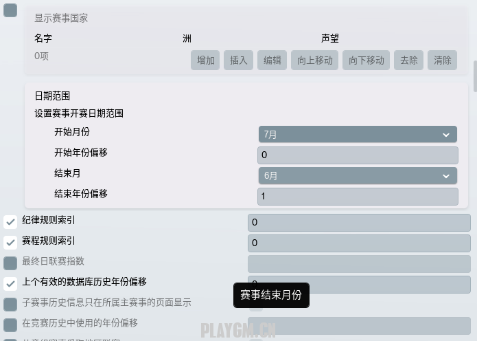
Task: Click the 向下移动 button
Action: (366, 60)
